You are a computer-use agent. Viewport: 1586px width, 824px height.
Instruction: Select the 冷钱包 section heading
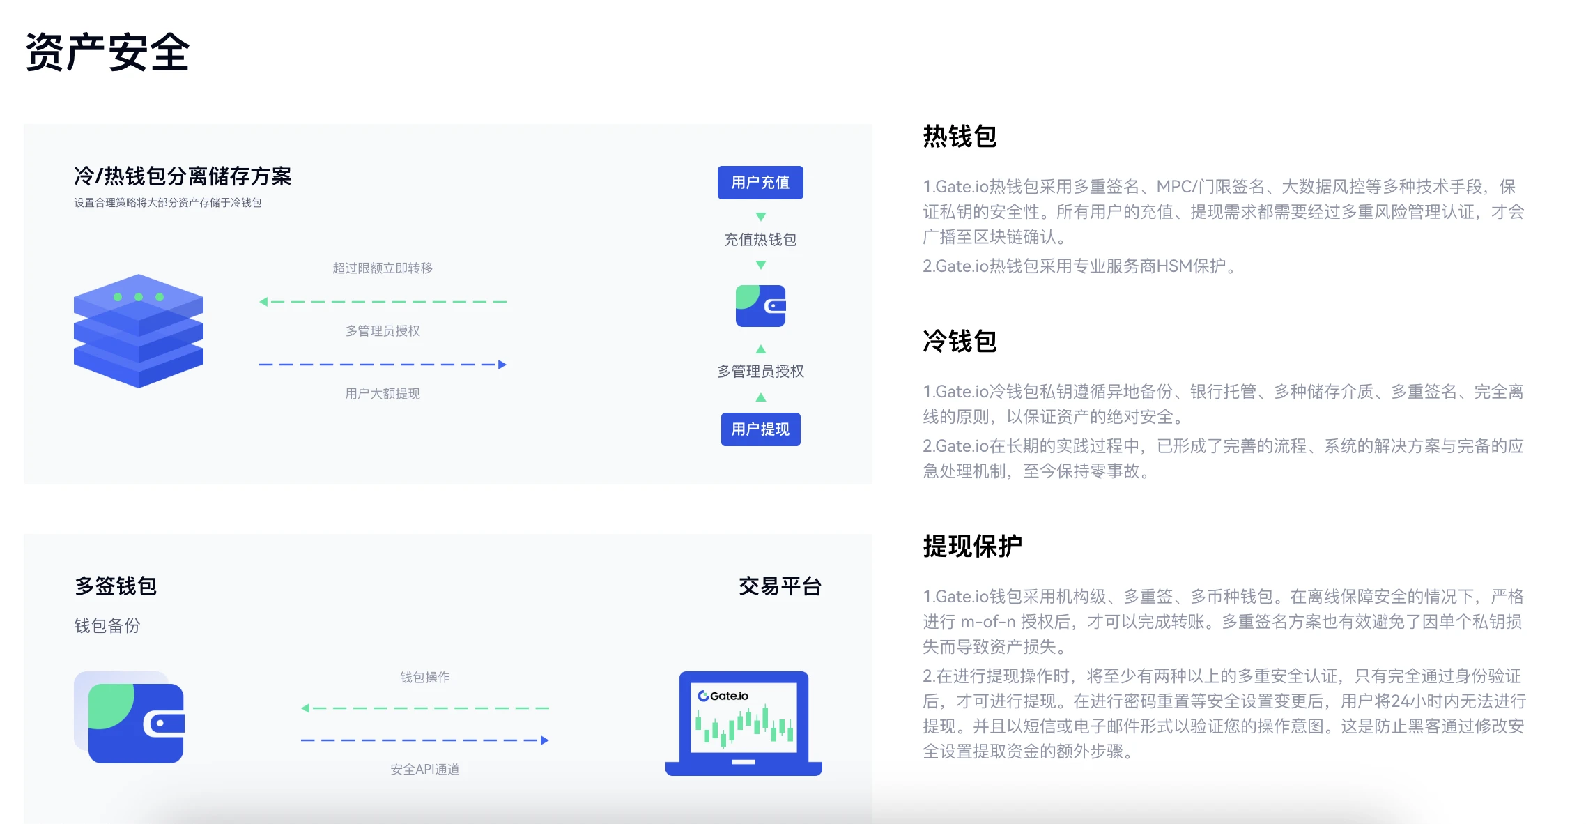click(x=959, y=342)
